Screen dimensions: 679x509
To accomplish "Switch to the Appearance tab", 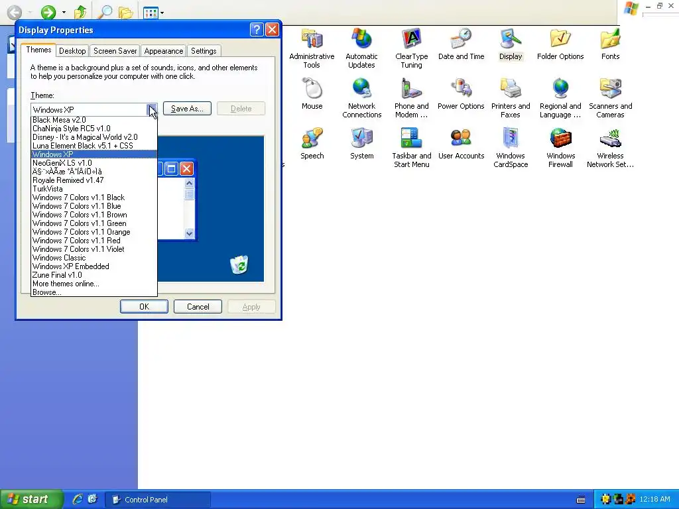I will click(164, 51).
